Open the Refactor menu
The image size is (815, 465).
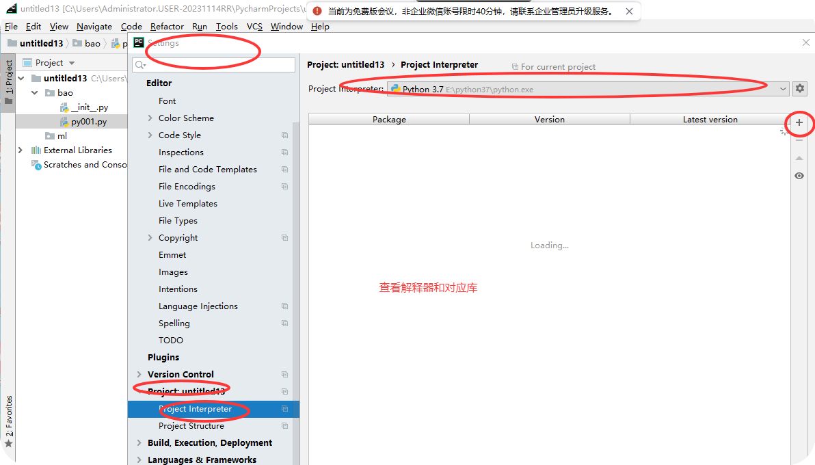167,27
